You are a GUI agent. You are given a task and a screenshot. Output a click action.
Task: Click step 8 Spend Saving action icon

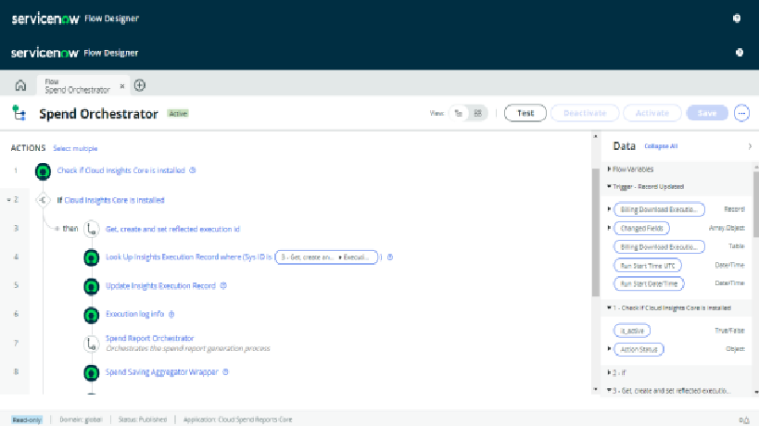(91, 373)
